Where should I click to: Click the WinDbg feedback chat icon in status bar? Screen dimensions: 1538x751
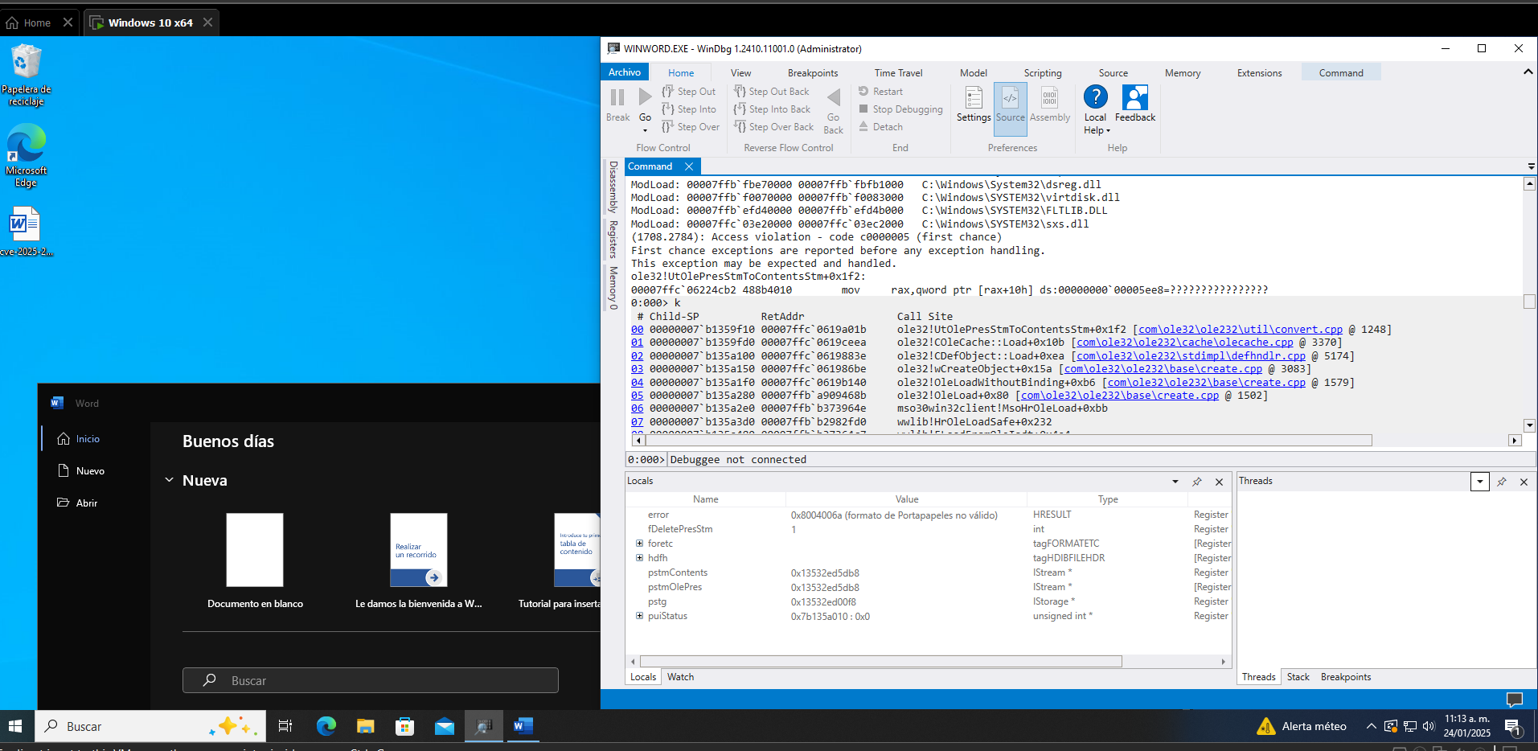pyautogui.click(x=1514, y=700)
